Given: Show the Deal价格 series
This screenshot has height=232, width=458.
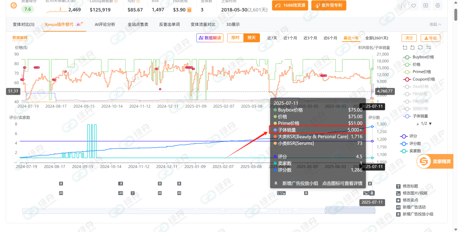Looking at the screenshot, I should (x=416, y=86).
